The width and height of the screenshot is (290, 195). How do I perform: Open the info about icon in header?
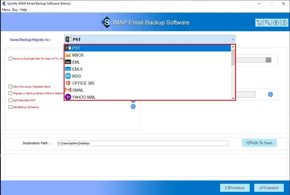click(284, 23)
